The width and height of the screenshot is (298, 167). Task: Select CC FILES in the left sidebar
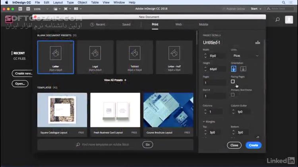[19, 59]
